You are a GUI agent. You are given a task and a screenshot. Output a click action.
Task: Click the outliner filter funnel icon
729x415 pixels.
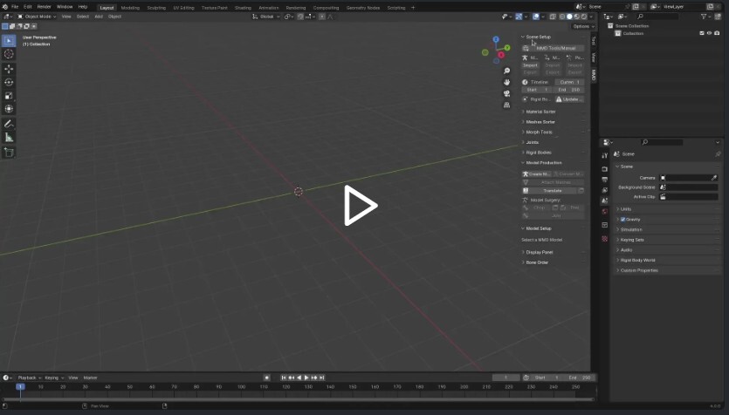point(704,17)
